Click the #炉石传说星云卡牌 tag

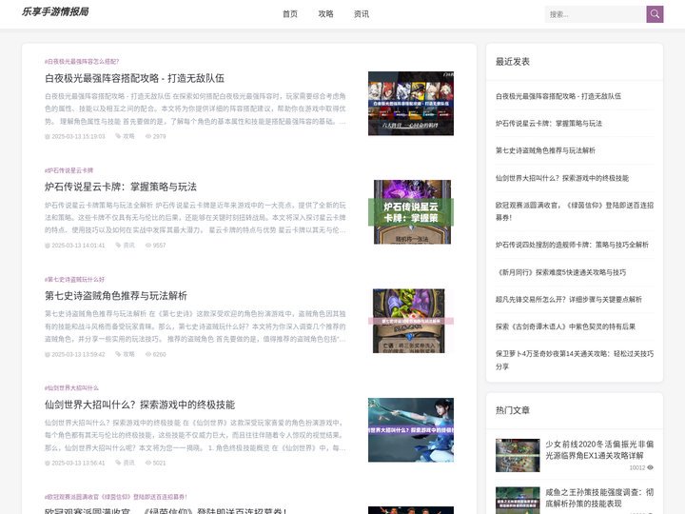(x=69, y=170)
